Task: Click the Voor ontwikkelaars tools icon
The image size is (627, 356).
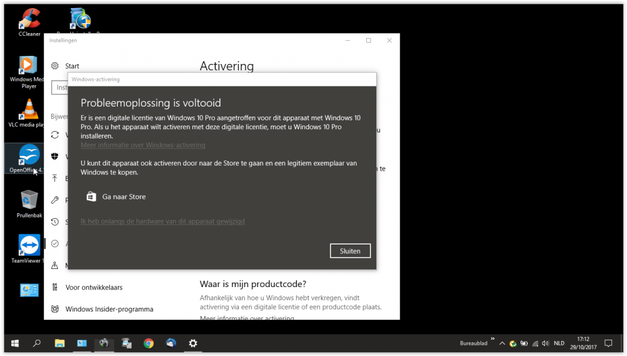Action: coord(55,287)
